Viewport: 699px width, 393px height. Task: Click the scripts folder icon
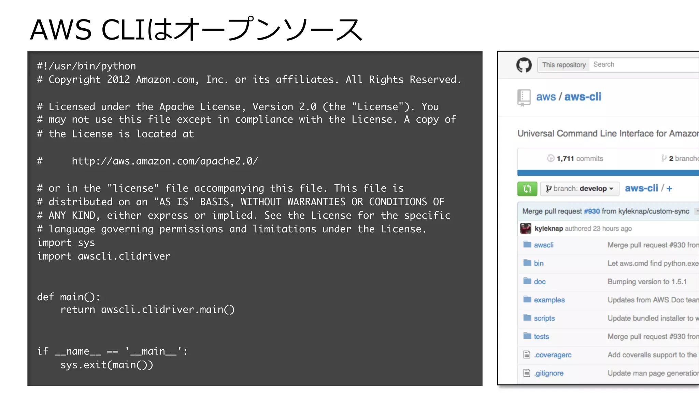[x=527, y=318]
